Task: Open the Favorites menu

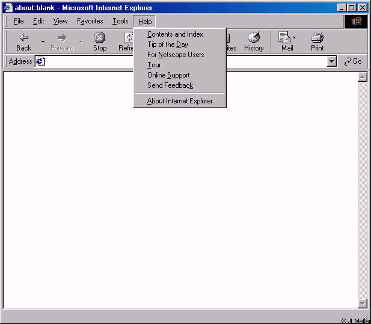Action: [90, 21]
